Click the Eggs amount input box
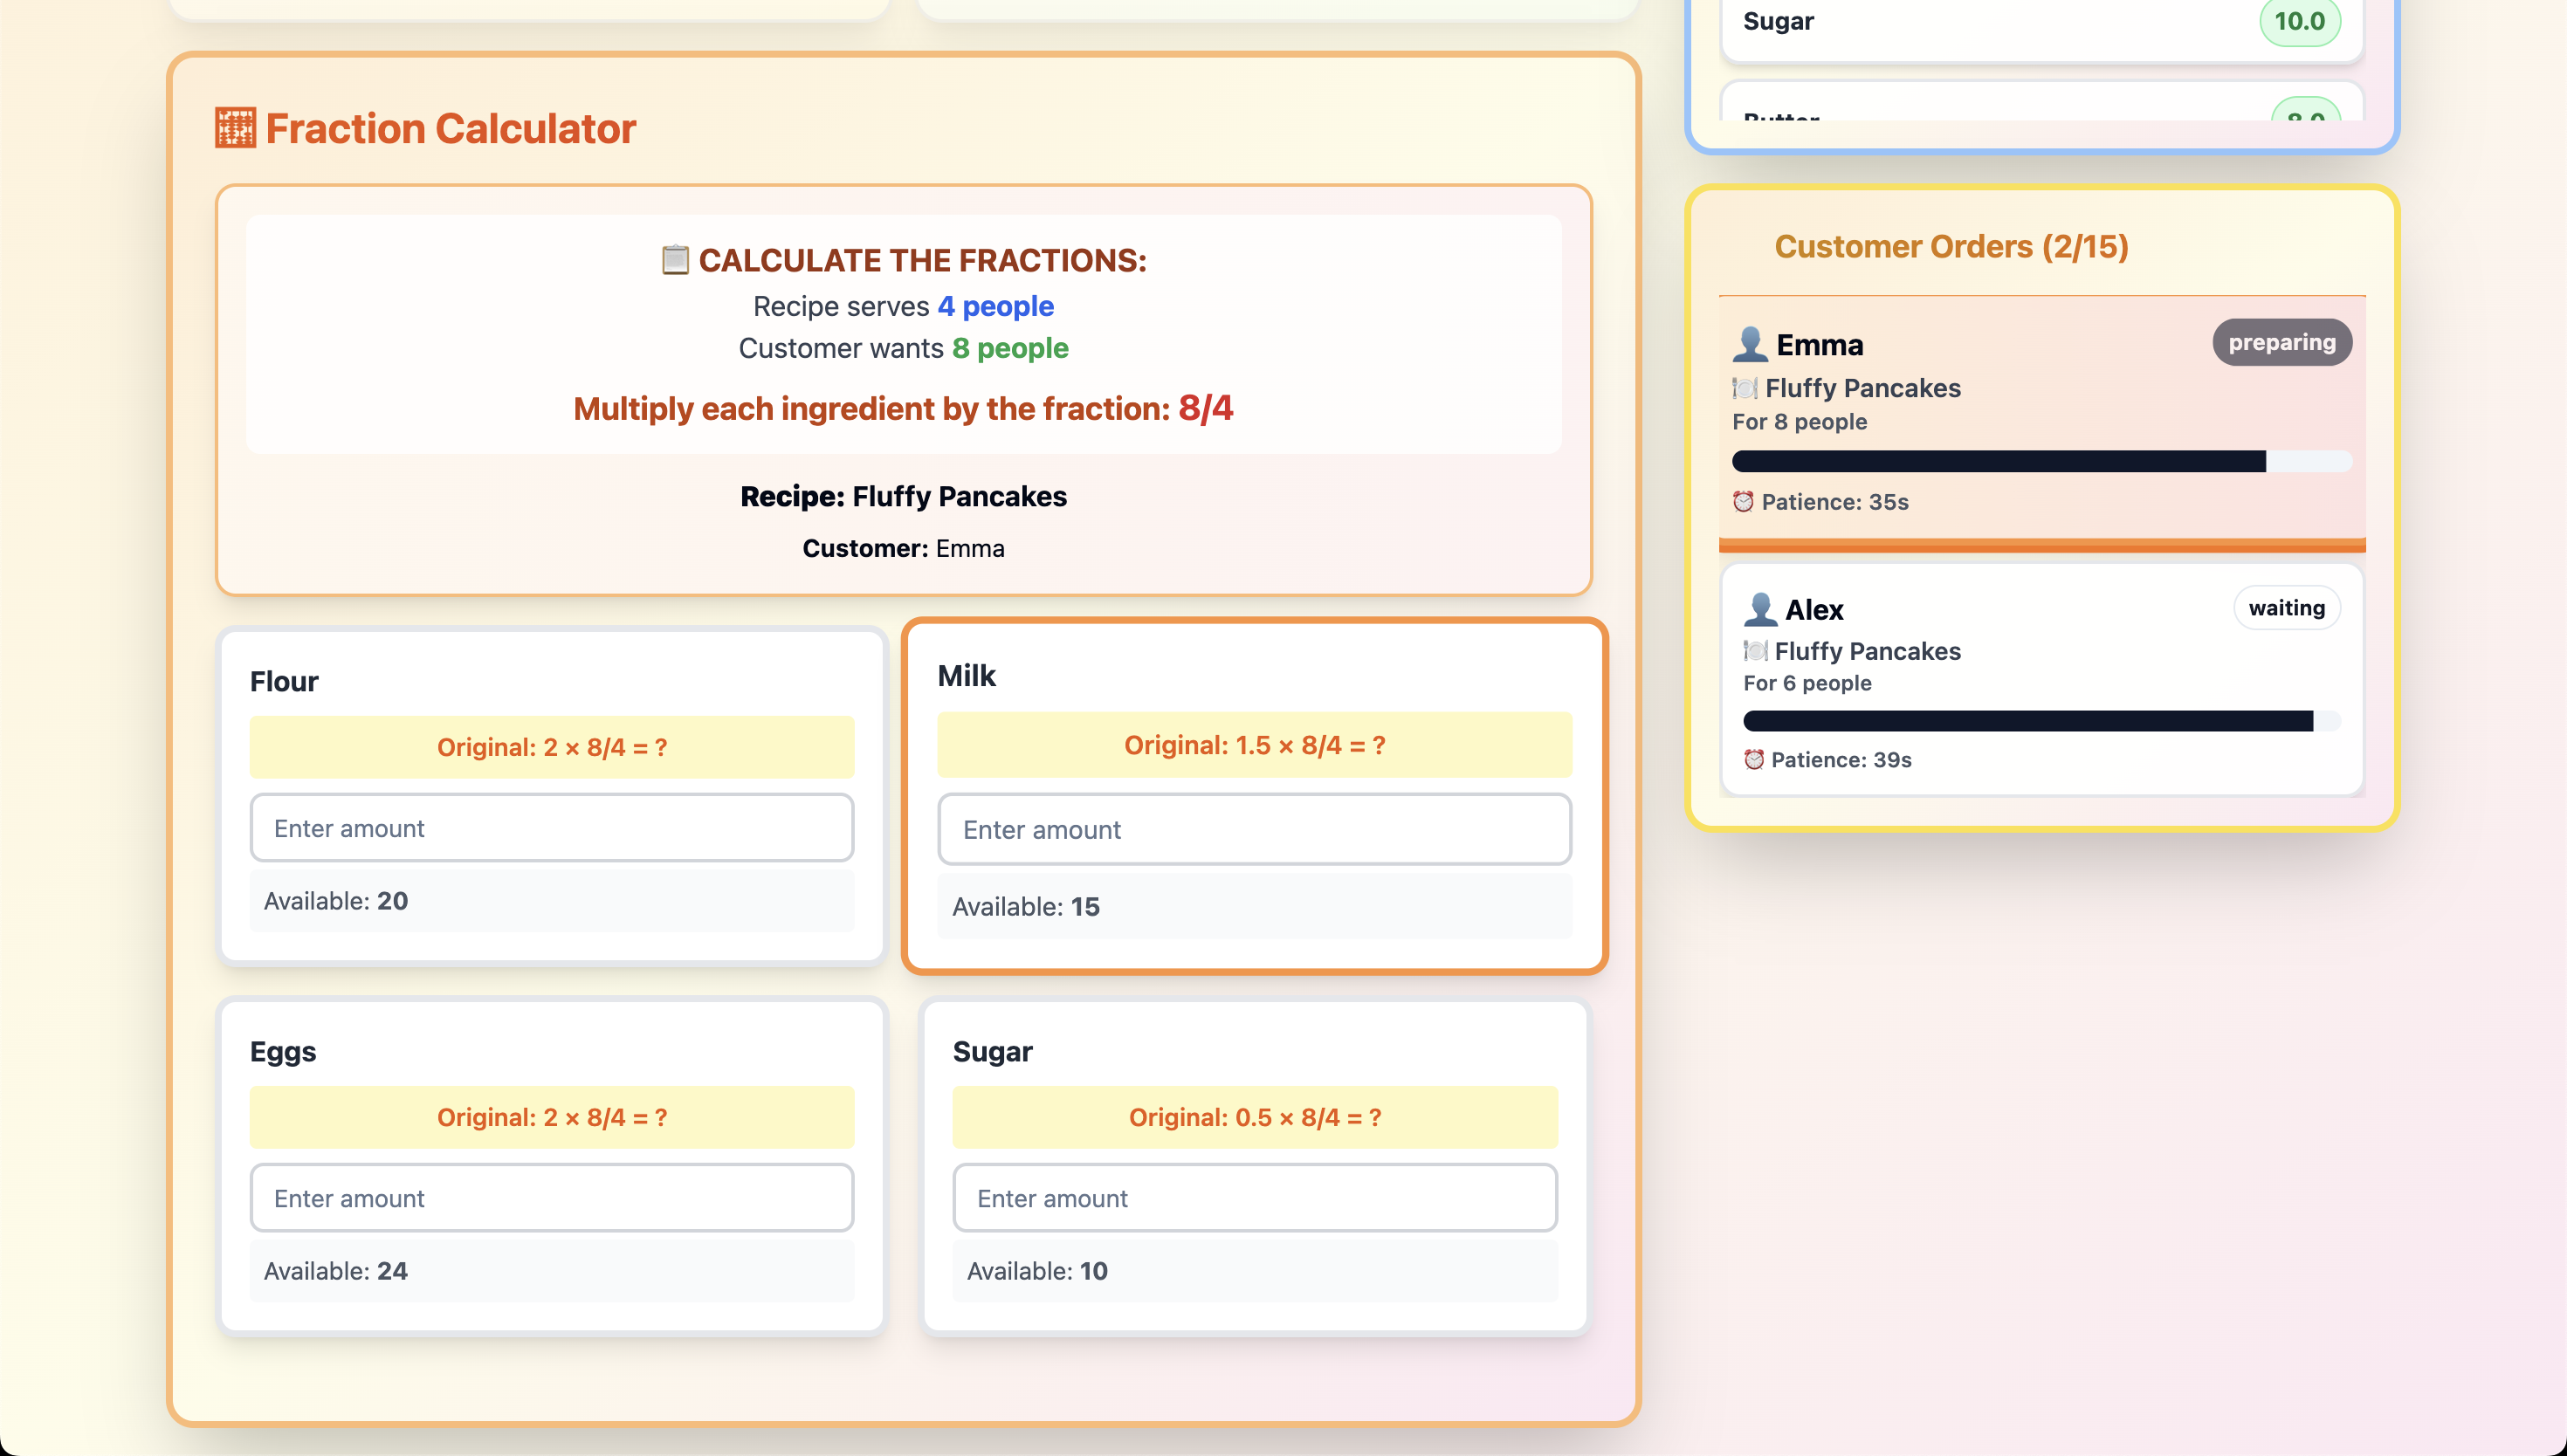 pos(551,1198)
